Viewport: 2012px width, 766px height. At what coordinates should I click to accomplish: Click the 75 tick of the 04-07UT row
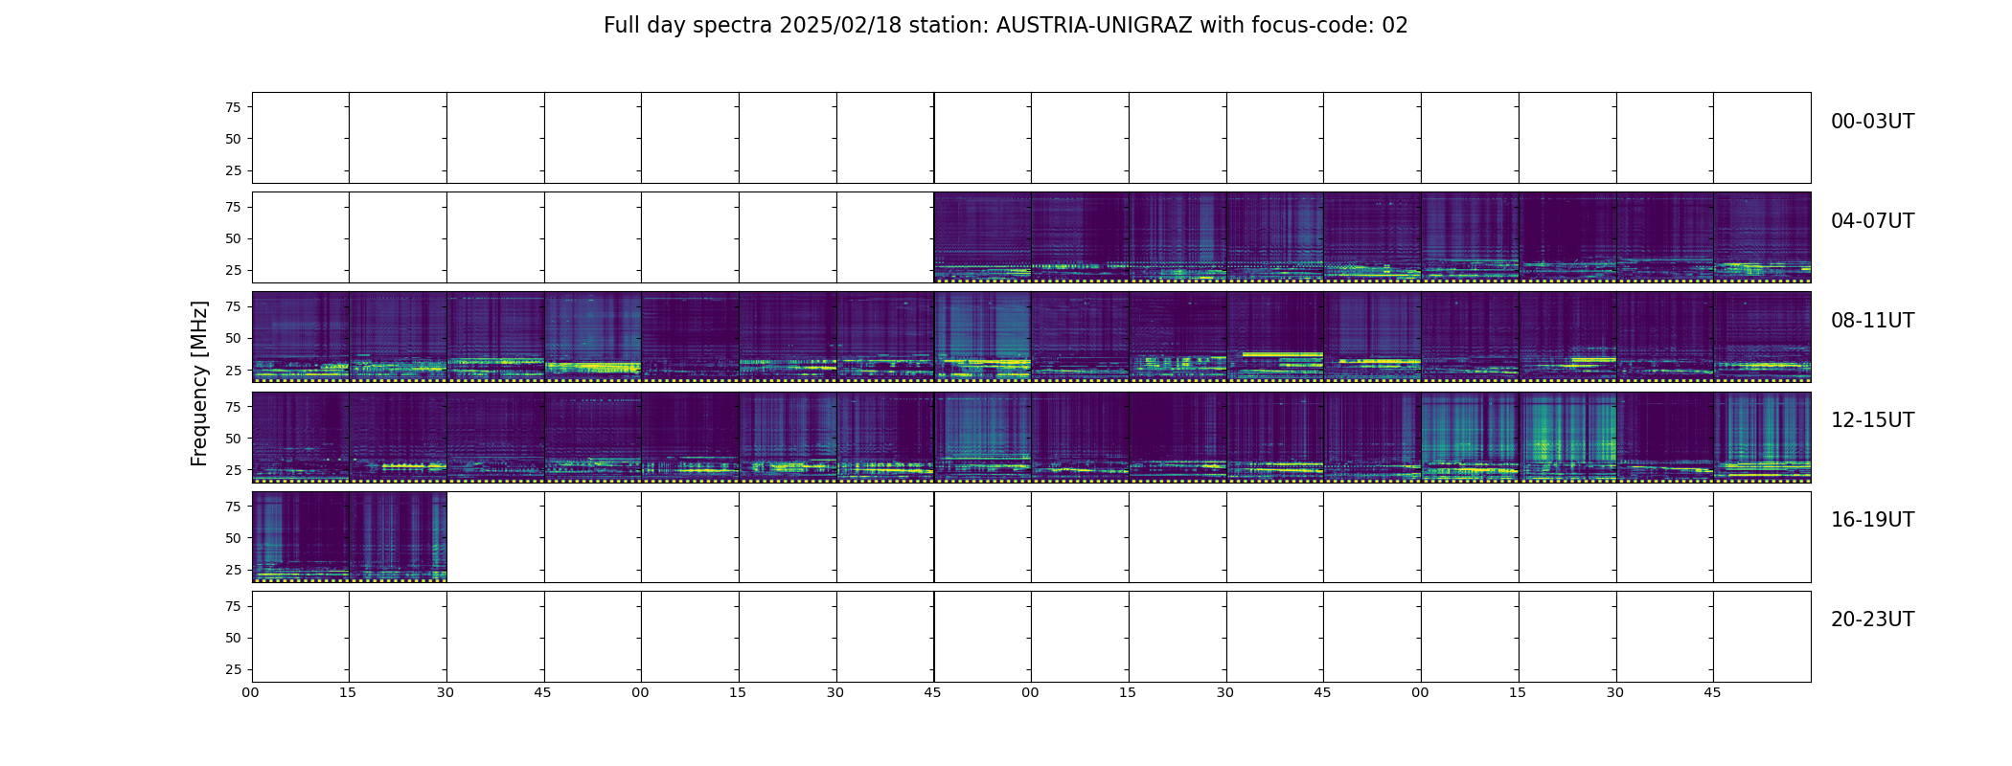[233, 207]
